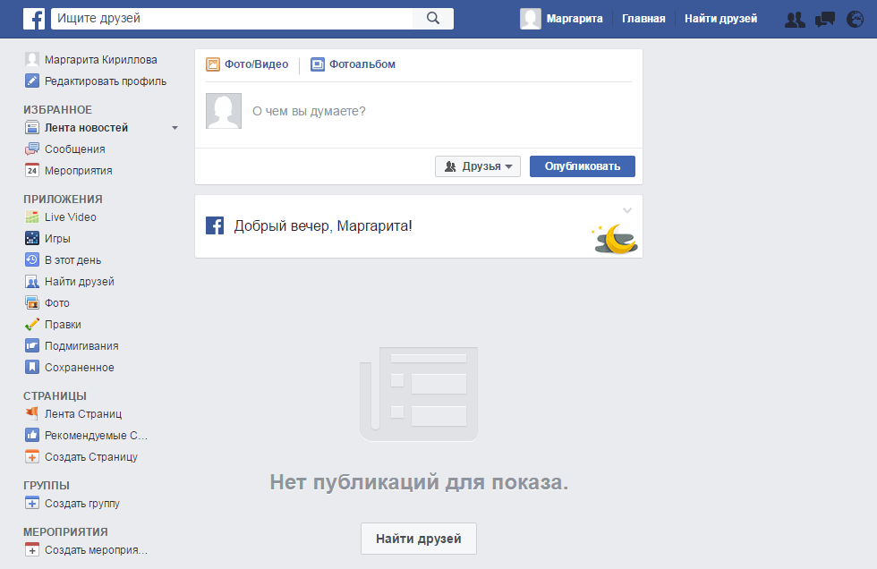Click the Фотоальбом icon

[318, 64]
